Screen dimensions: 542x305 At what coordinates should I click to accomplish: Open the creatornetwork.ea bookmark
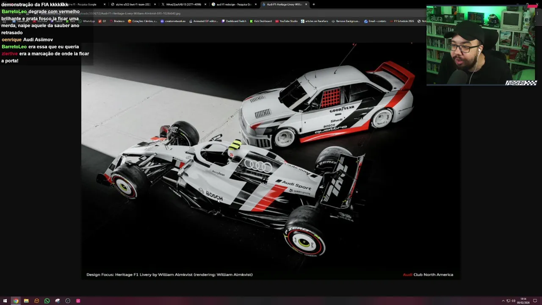click(x=173, y=21)
